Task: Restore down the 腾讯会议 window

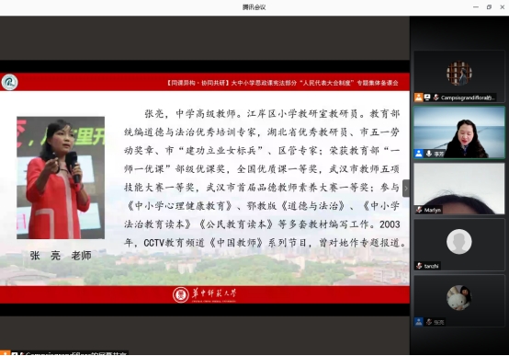Action: click(x=489, y=7)
